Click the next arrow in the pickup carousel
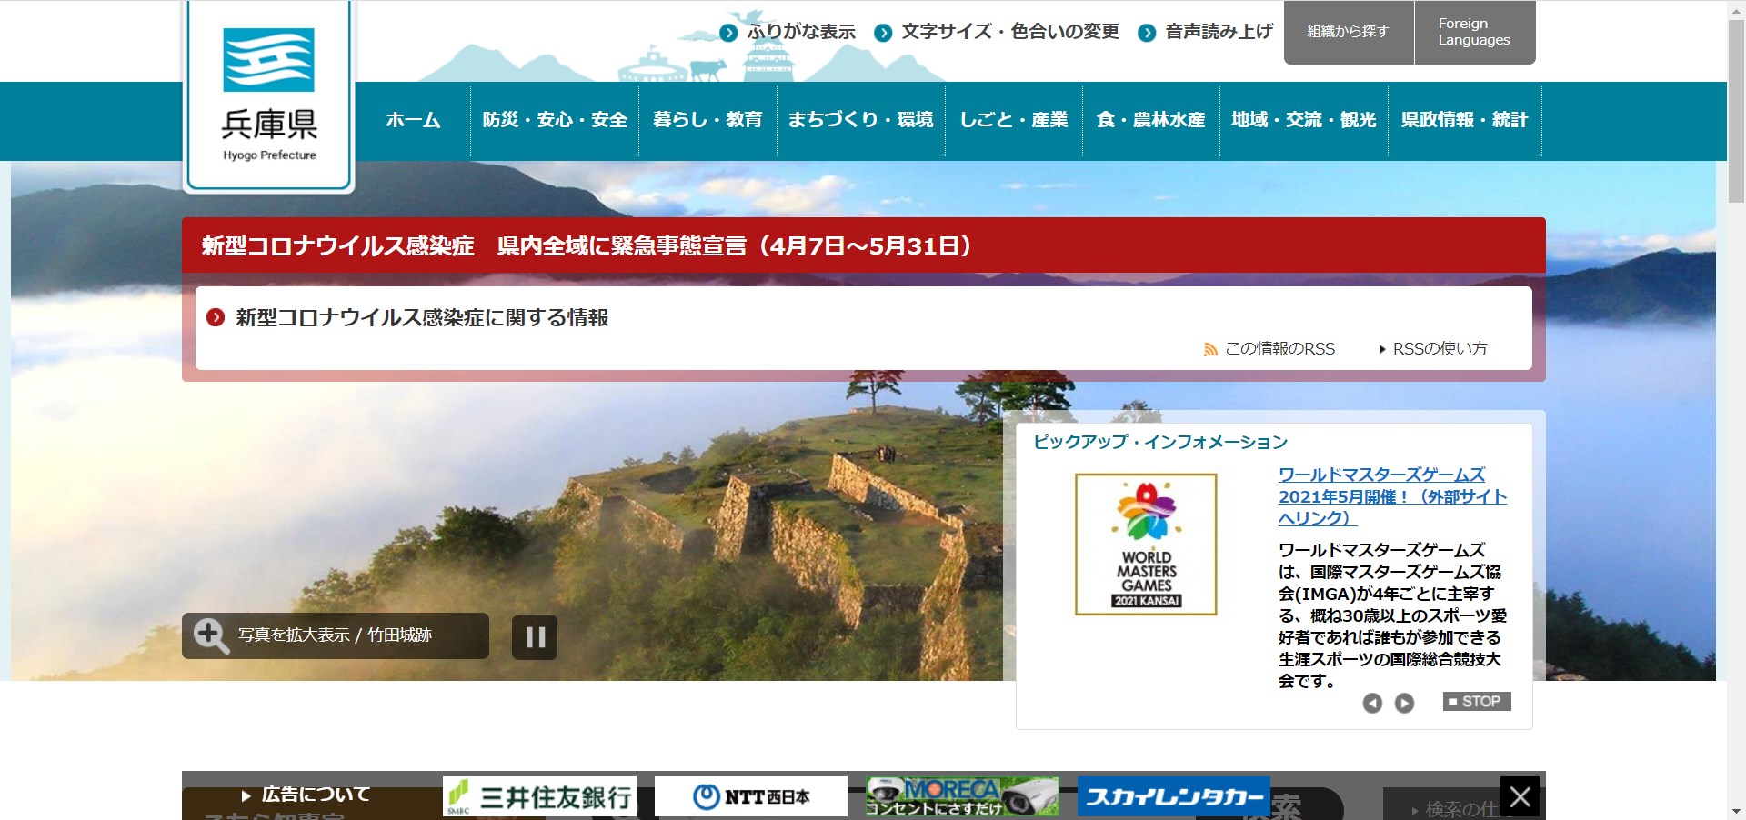 coord(1406,702)
